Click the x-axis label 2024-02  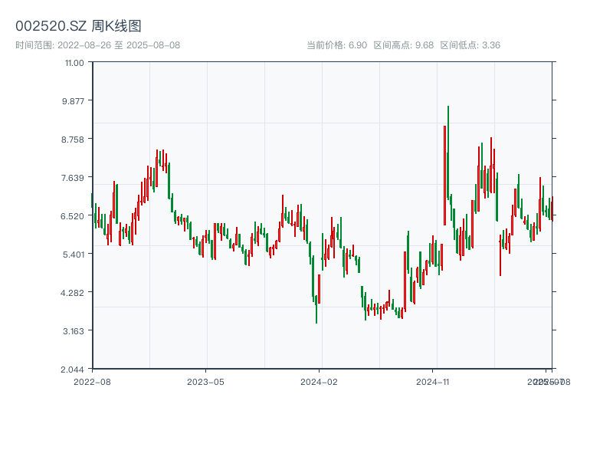point(319,382)
